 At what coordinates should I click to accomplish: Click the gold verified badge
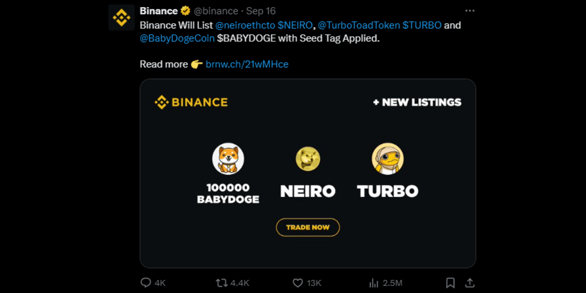tap(185, 11)
